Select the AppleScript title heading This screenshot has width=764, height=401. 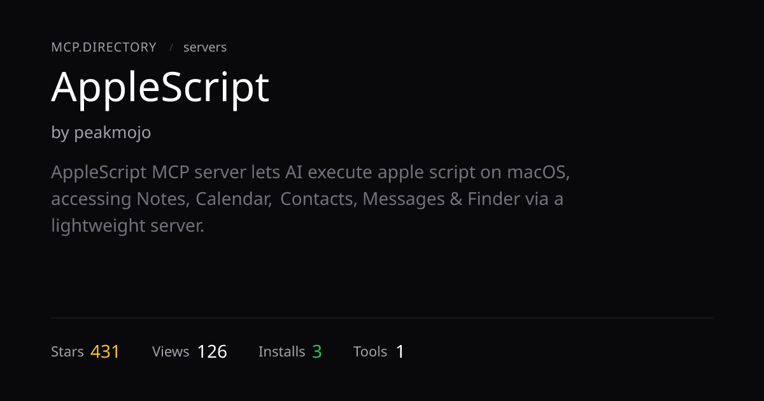point(160,88)
